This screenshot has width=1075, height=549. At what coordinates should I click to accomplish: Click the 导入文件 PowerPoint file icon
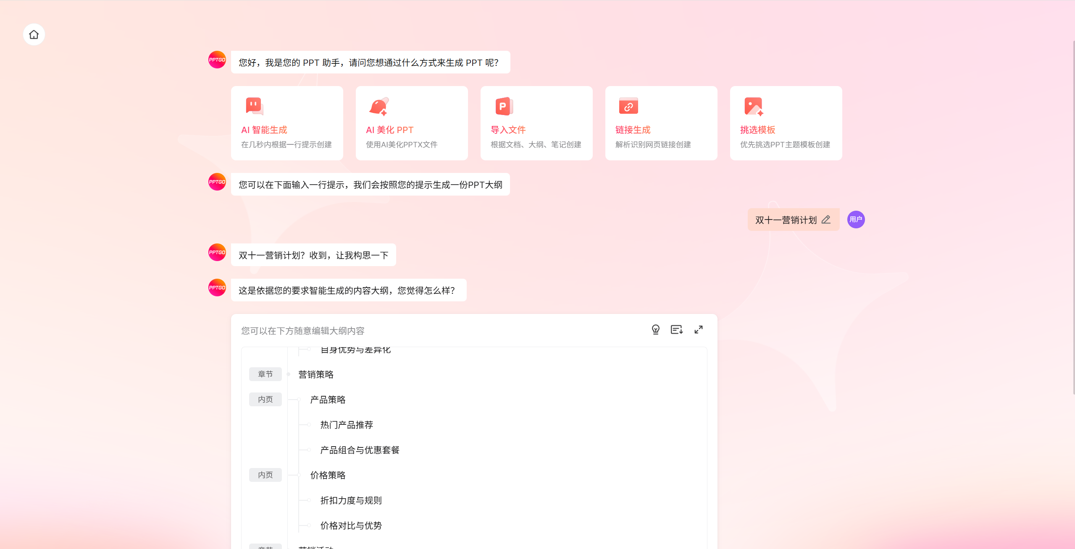coord(504,106)
